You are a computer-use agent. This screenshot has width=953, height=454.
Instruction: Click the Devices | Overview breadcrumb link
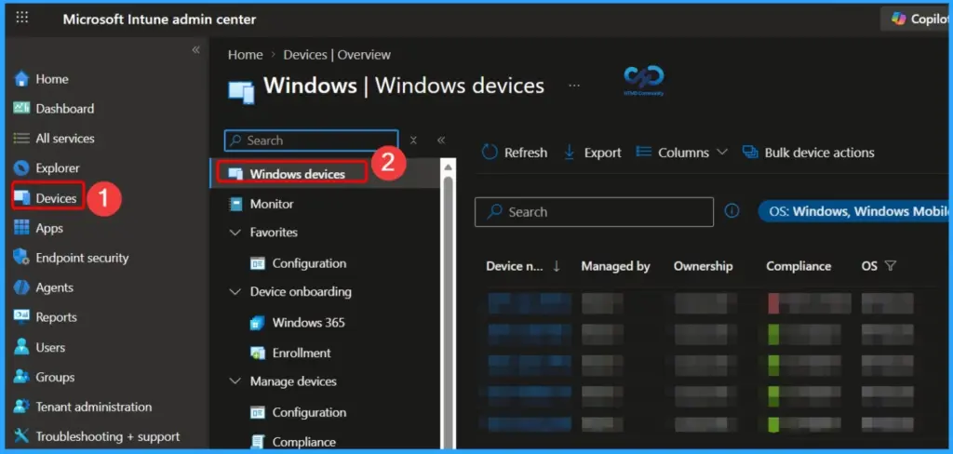[337, 55]
